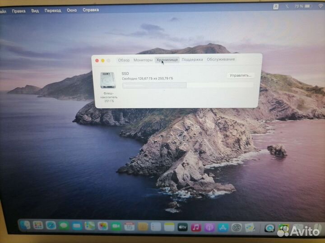This screenshot has height=243, width=325.
Task: Open the Вид menu
Action: tap(35, 11)
